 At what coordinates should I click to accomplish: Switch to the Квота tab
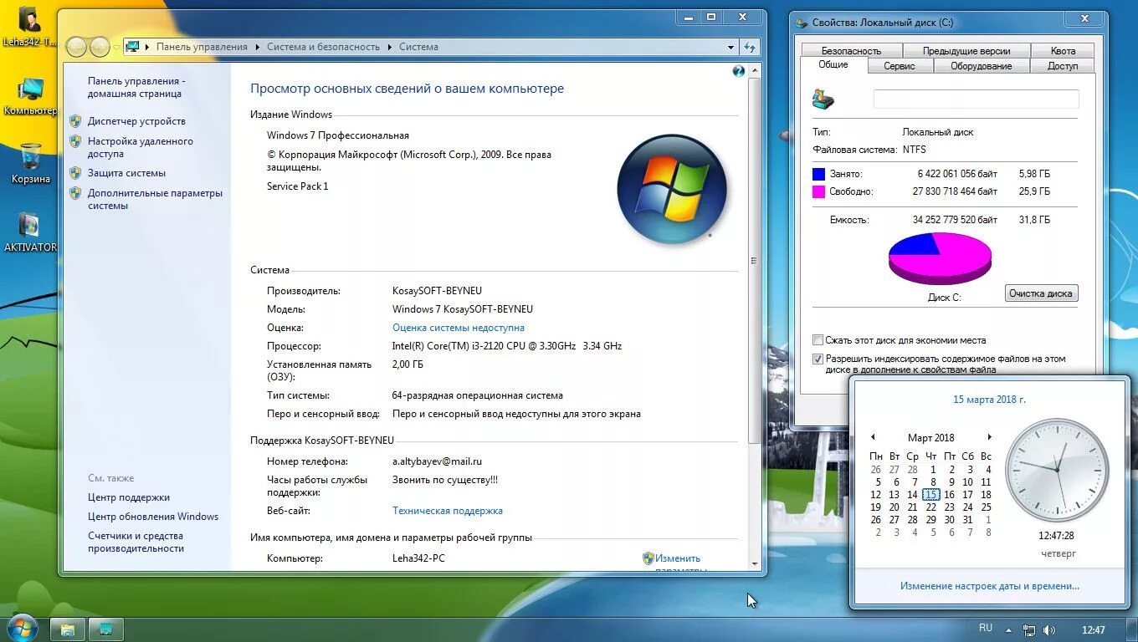[x=1063, y=51]
